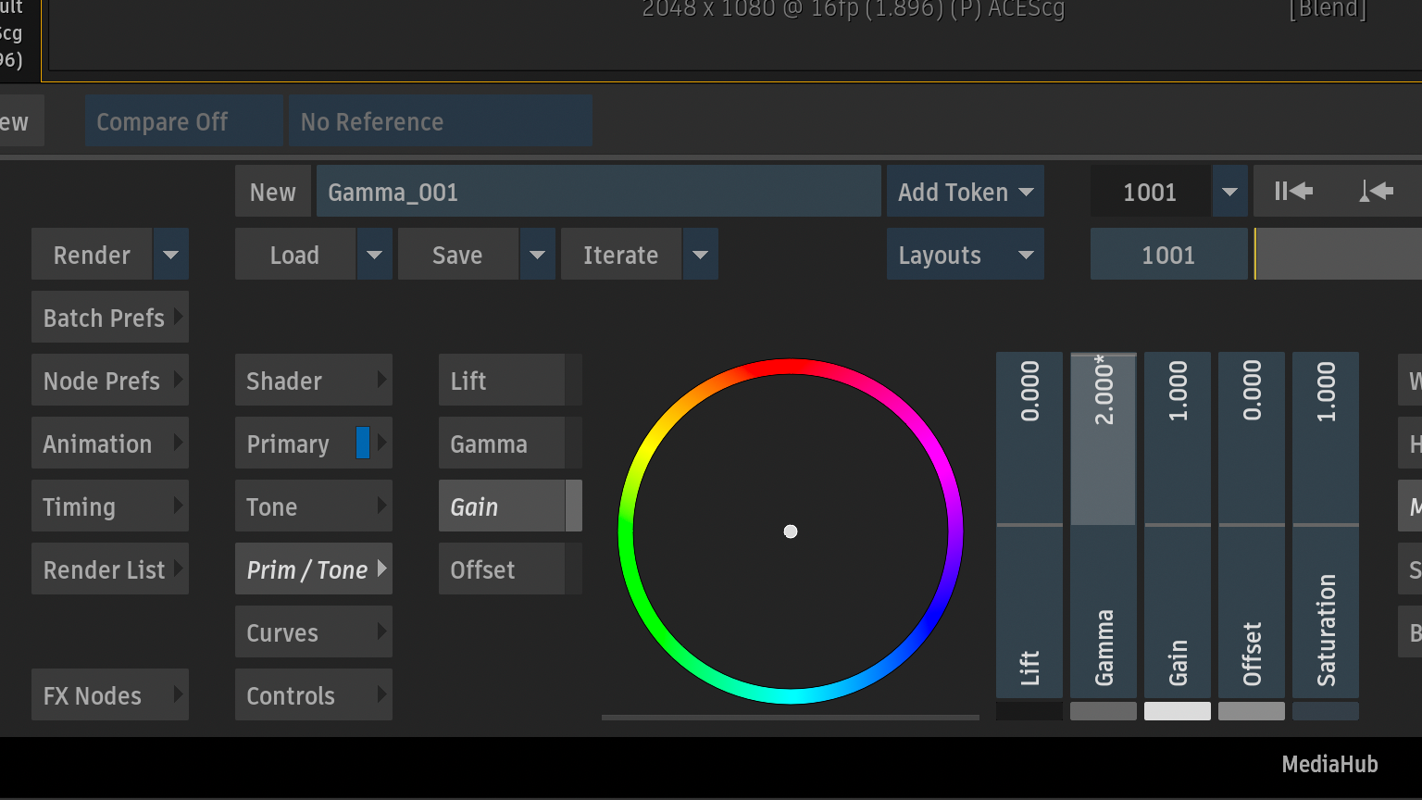Click the swatch below the Saturation slider
Image resolution: width=1422 pixels, height=800 pixels.
[1326, 711]
